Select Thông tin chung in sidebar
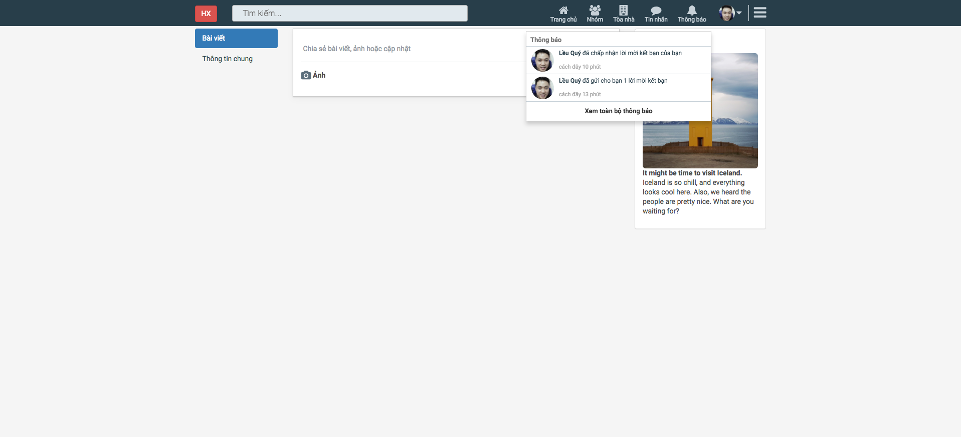Image resolution: width=961 pixels, height=437 pixels. pos(228,59)
